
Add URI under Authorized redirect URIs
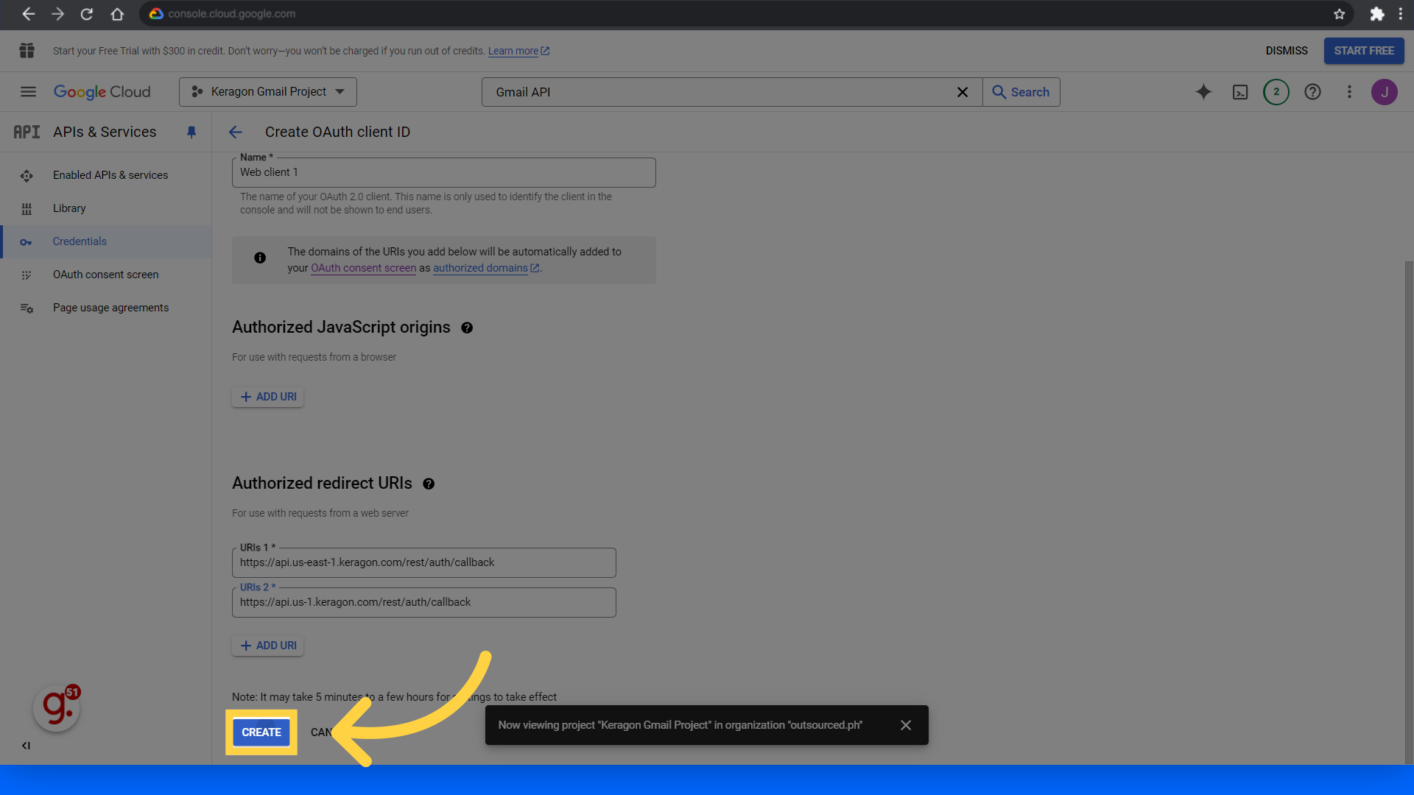(x=268, y=646)
